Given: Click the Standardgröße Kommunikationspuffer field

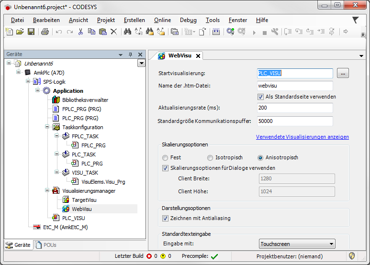Looking at the screenshot, I should (295, 121).
